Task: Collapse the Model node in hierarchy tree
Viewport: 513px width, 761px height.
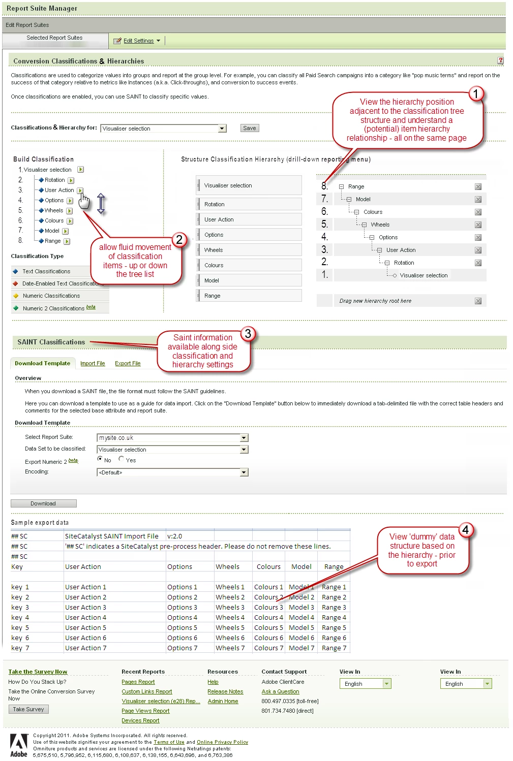Action: (349, 199)
